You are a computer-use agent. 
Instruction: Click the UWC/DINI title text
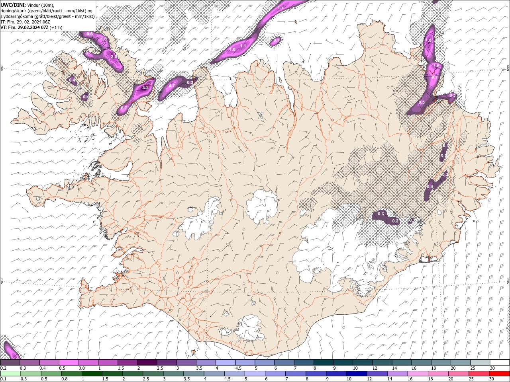point(12,4)
